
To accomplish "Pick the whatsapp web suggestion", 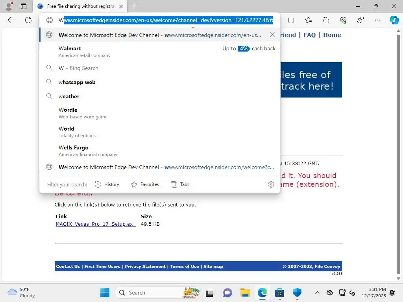I will click(160, 82).
